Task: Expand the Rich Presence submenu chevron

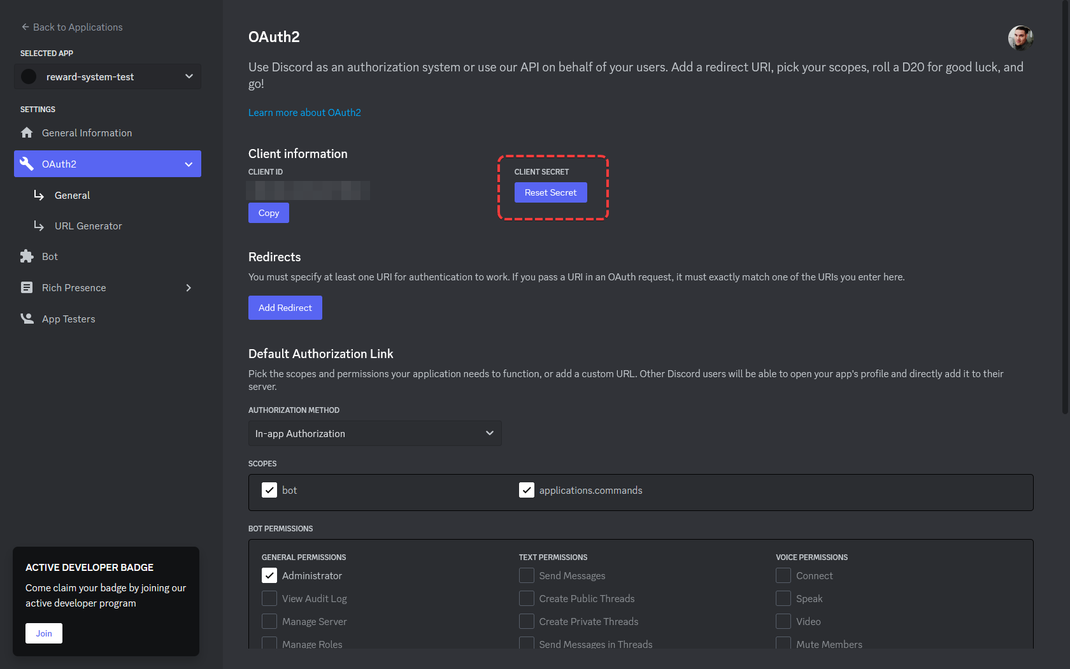Action: pyautogui.click(x=189, y=287)
